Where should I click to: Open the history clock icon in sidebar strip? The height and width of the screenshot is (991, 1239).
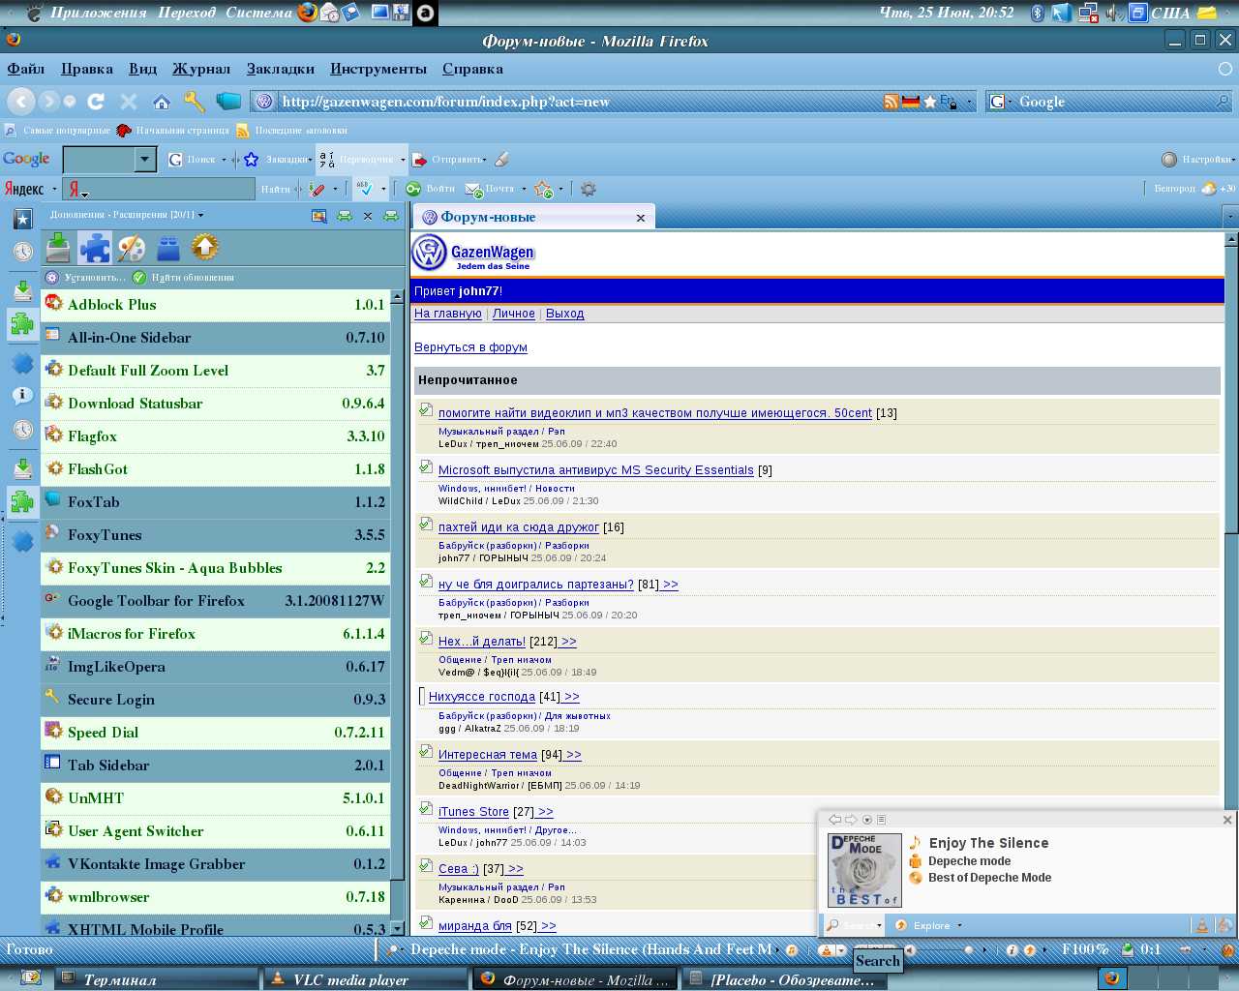click(x=22, y=253)
